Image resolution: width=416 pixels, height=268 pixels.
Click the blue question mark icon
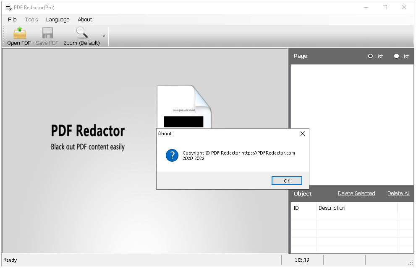pos(172,155)
